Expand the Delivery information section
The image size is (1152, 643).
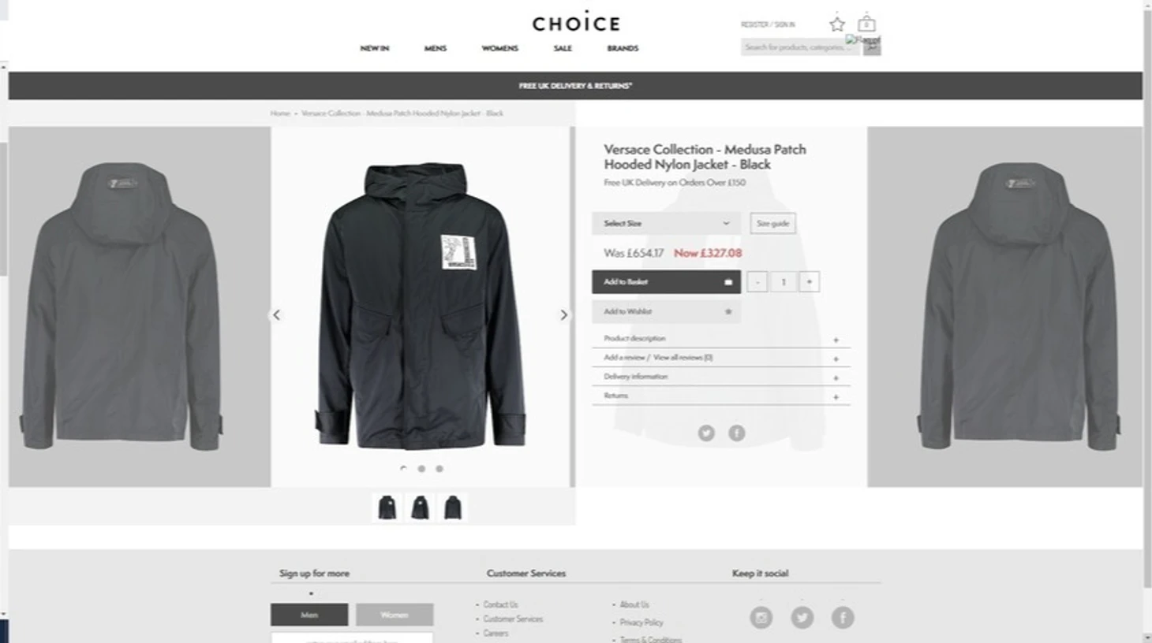click(721, 377)
